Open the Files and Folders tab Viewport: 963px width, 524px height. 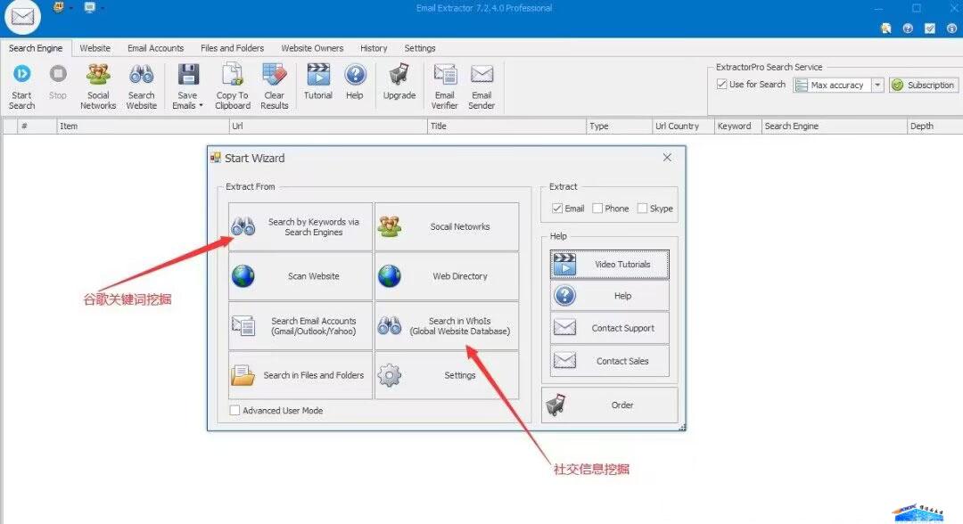click(x=232, y=48)
